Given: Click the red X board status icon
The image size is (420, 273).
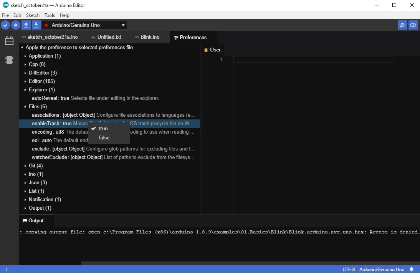Looking at the screenshot, I should (46, 25).
